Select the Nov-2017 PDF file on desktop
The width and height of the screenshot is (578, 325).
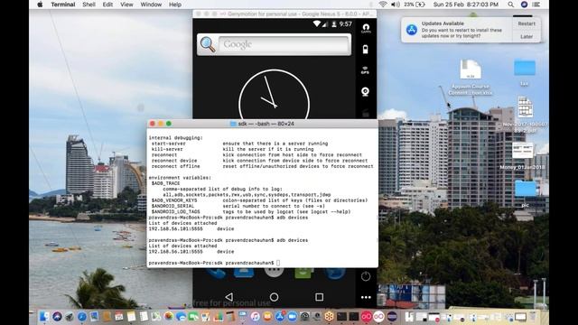point(525,115)
